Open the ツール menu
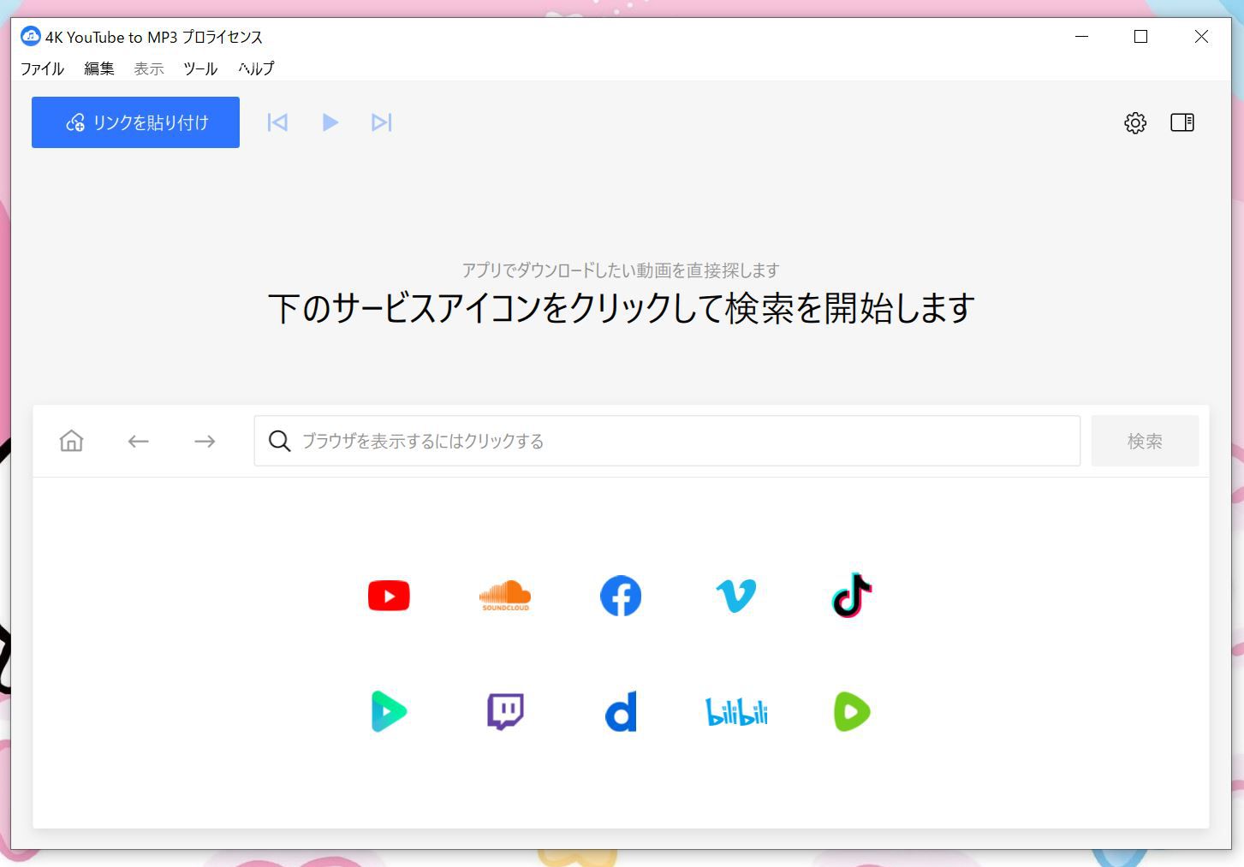Image resolution: width=1244 pixels, height=867 pixels. click(x=199, y=68)
